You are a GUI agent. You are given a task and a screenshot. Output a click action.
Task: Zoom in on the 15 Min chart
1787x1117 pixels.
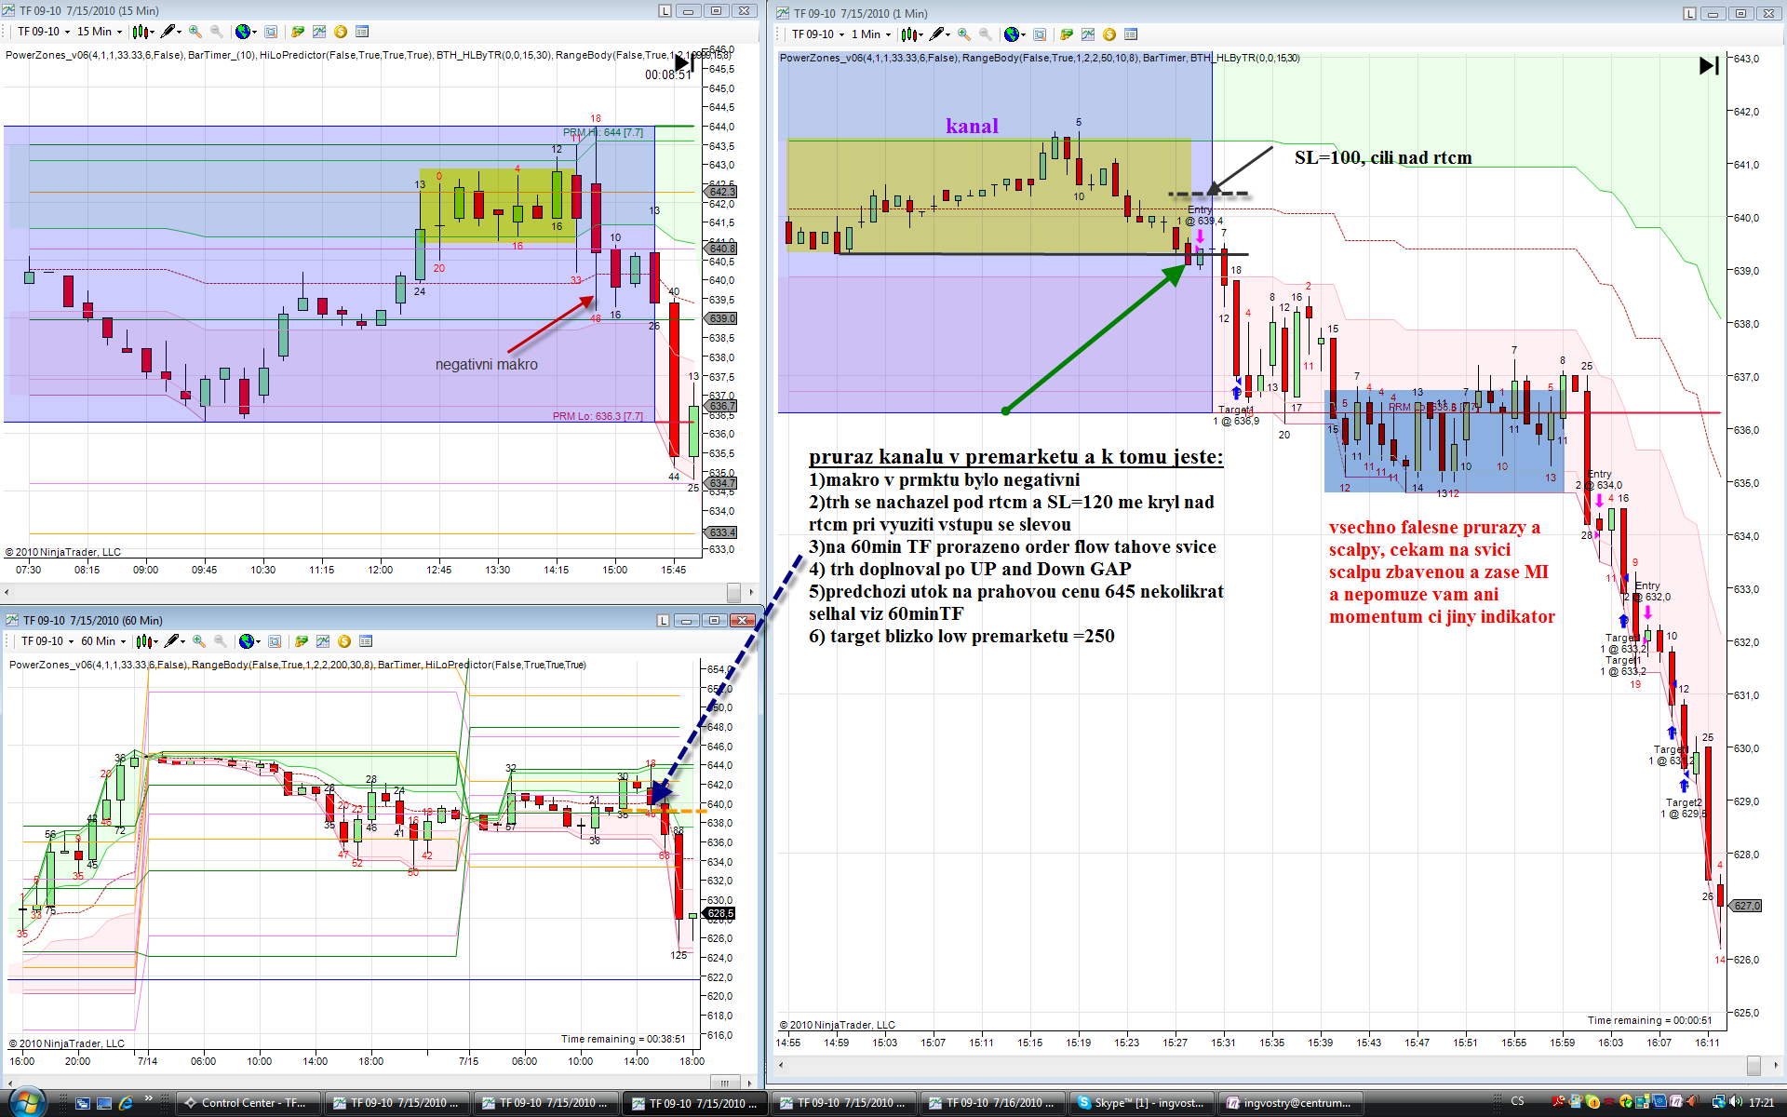[x=195, y=32]
